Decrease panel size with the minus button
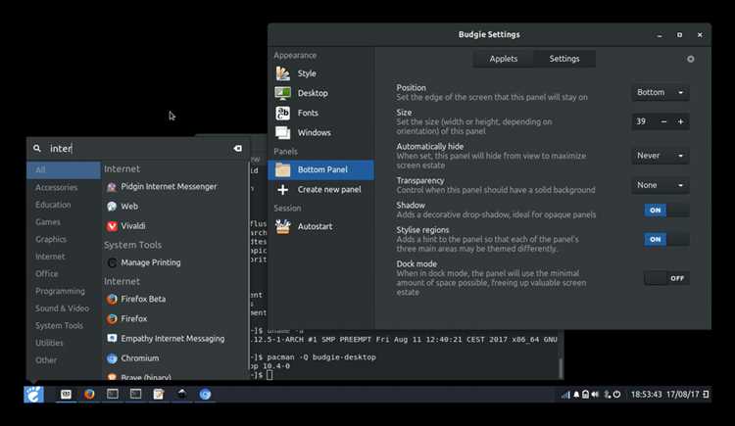The image size is (735, 426). (x=663, y=121)
